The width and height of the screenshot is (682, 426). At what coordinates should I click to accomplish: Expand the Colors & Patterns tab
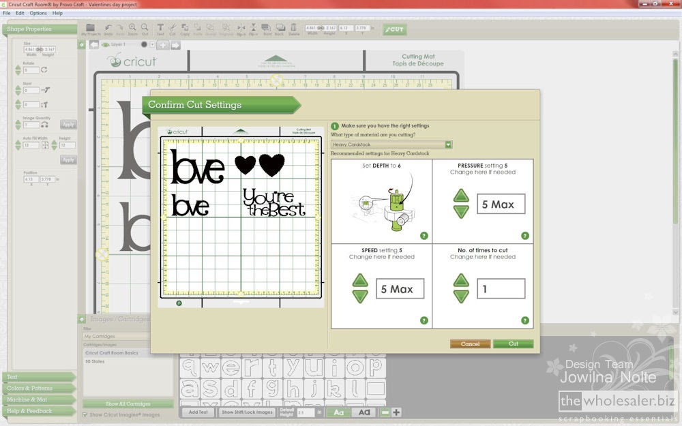coord(38,389)
